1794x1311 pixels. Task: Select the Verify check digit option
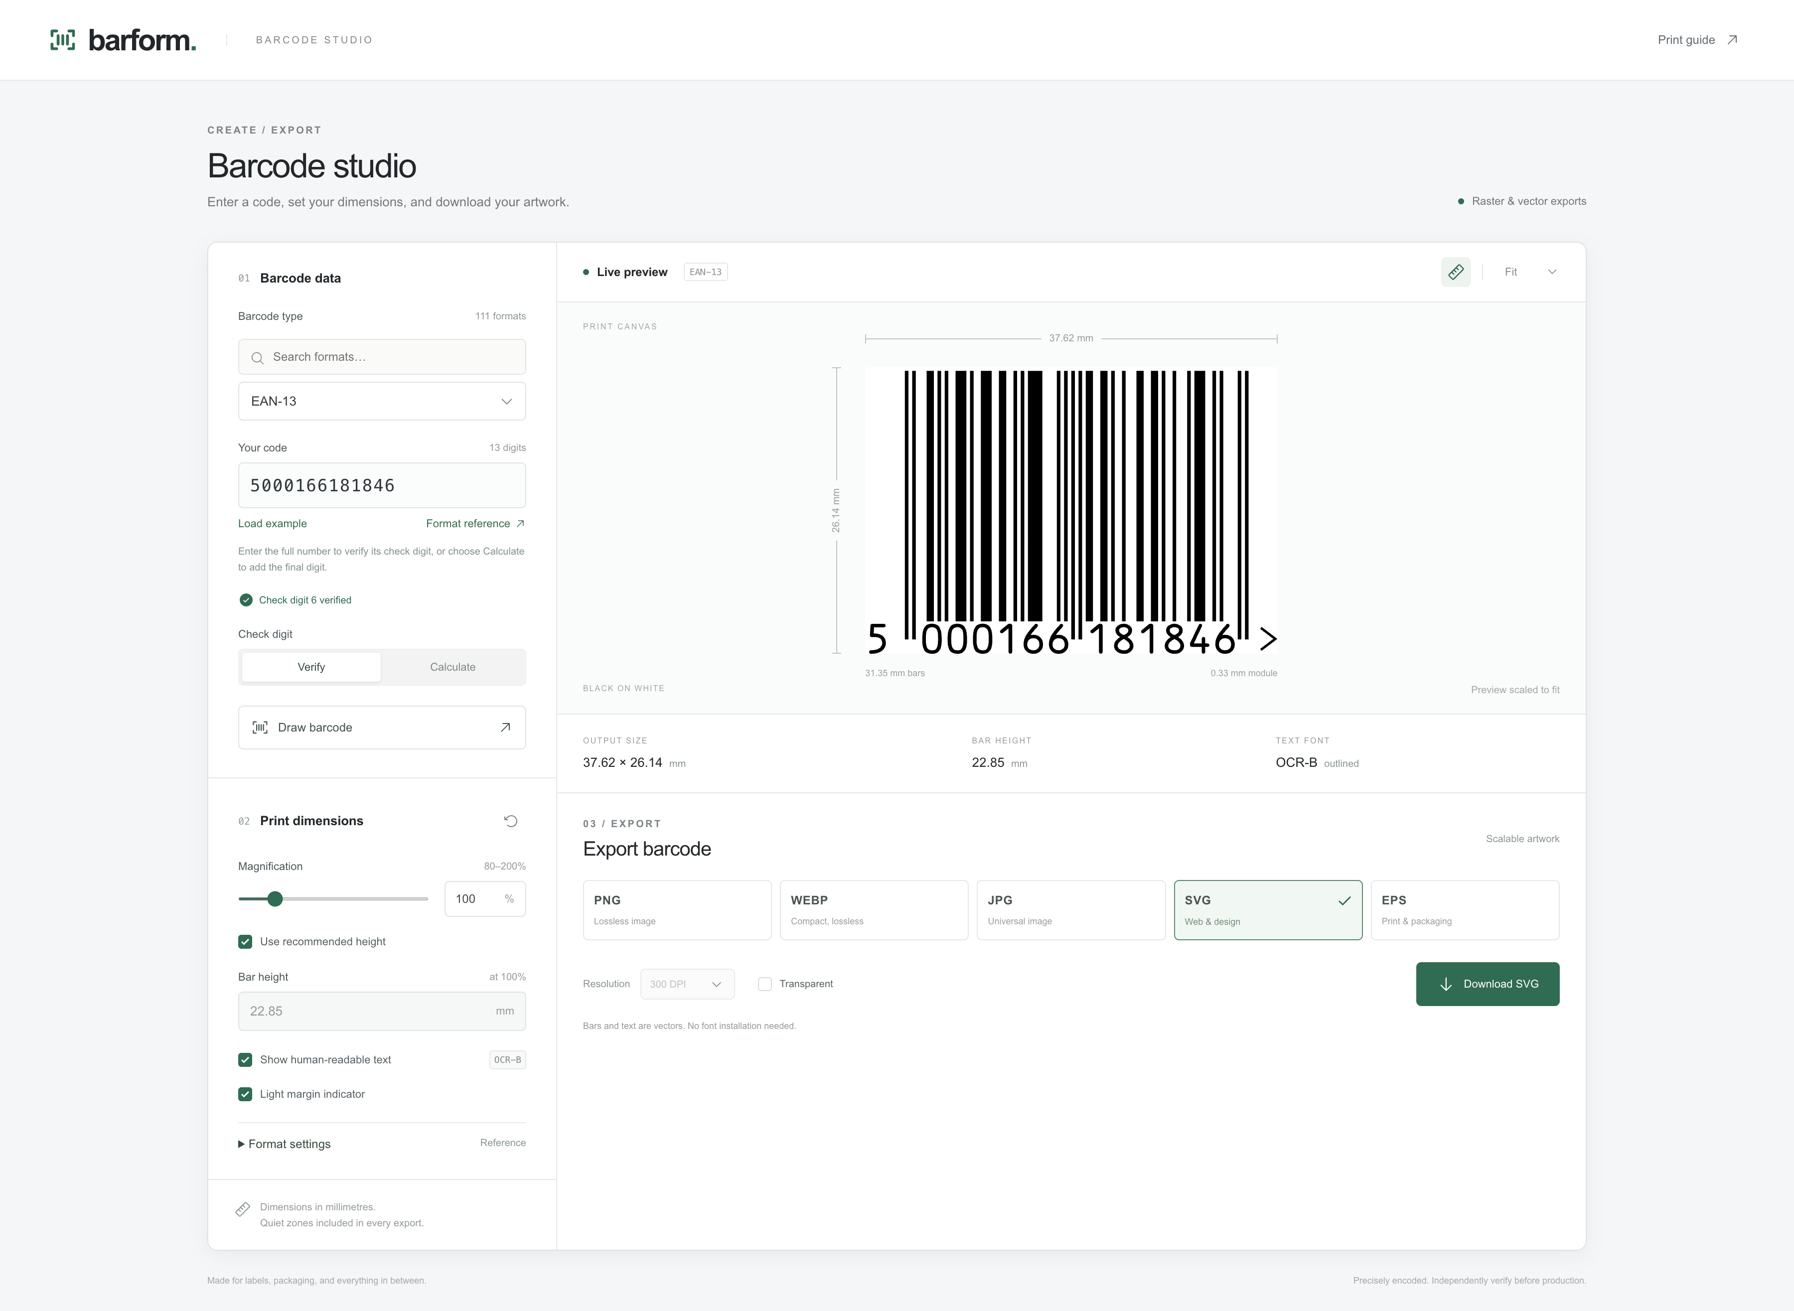pos(311,667)
